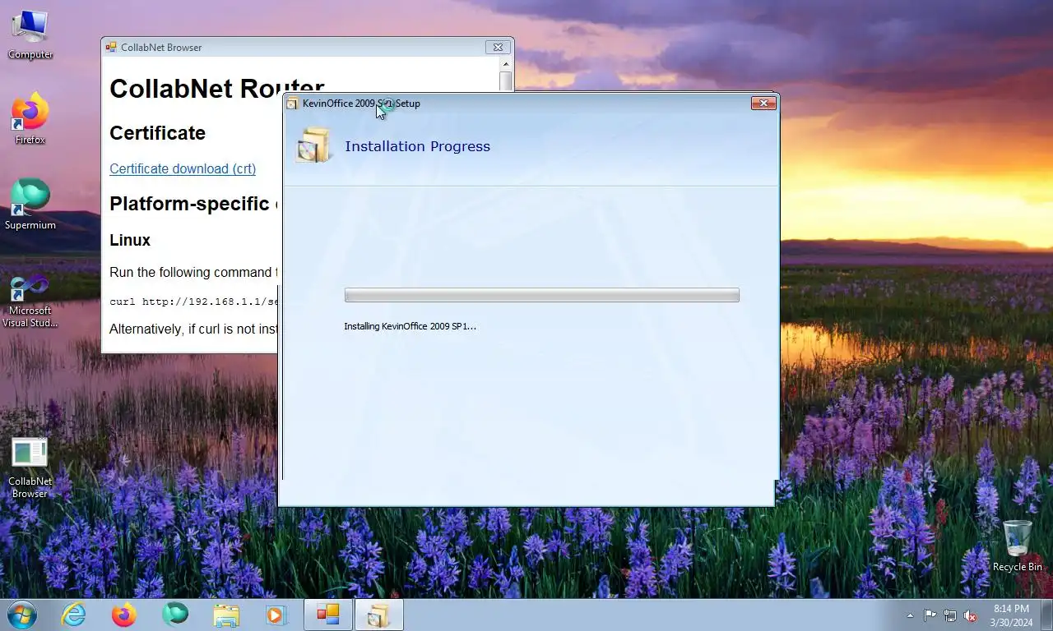
Task: Click the 'Installing KevinOffice 2009 SP1...' status text
Action: coord(410,326)
